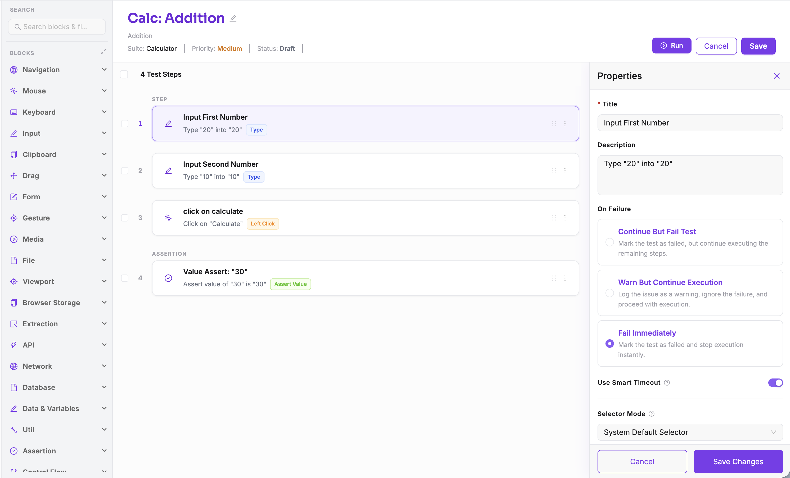The width and height of the screenshot is (790, 478).
Task: Click the Save Changes button
Action: point(738,462)
